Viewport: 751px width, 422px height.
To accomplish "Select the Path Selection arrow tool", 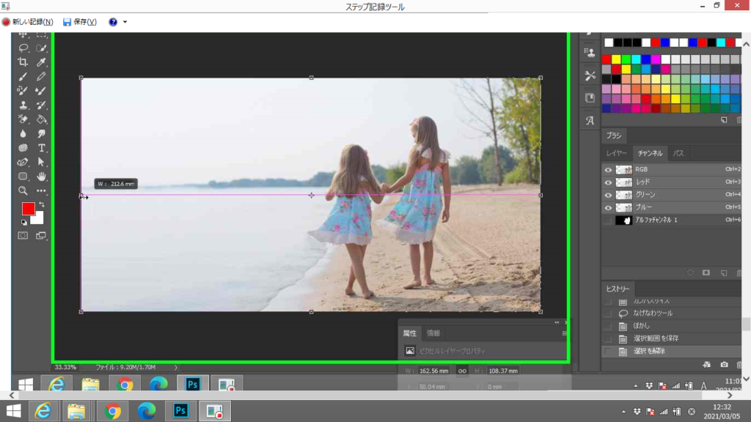I will (x=41, y=162).
